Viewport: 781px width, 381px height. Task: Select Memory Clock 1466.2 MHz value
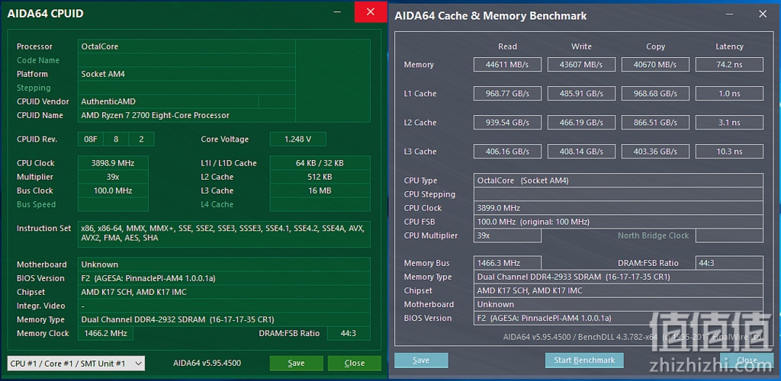(105, 333)
